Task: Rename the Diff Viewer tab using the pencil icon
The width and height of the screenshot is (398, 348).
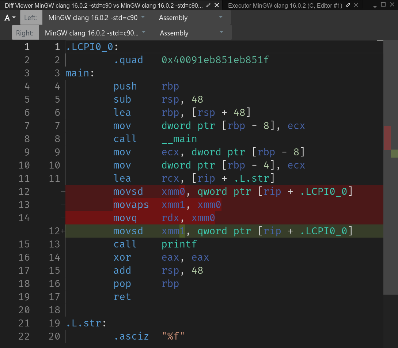Action: 208,5
